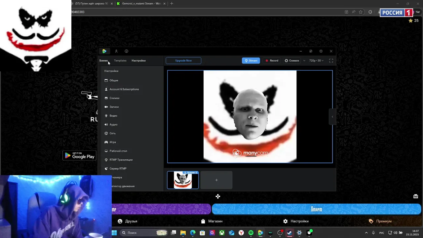Open browser read aloud icon
The width and height of the screenshot is (423, 238).
[x=354, y=12]
